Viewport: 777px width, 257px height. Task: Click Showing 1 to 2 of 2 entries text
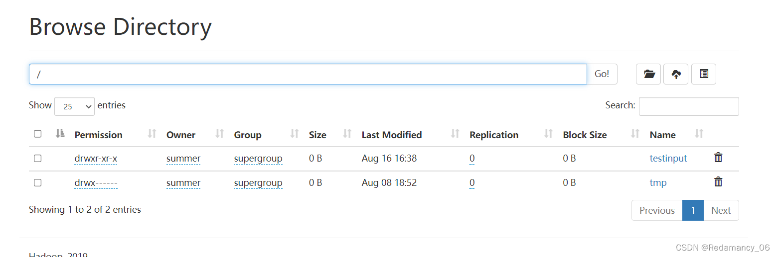85,209
